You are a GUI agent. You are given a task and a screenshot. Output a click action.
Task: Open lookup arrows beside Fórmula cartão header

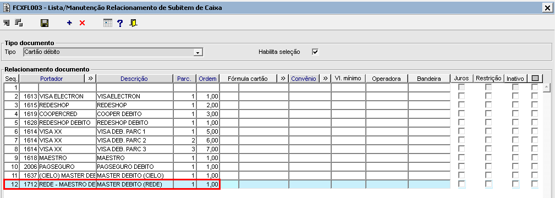coord(283,78)
